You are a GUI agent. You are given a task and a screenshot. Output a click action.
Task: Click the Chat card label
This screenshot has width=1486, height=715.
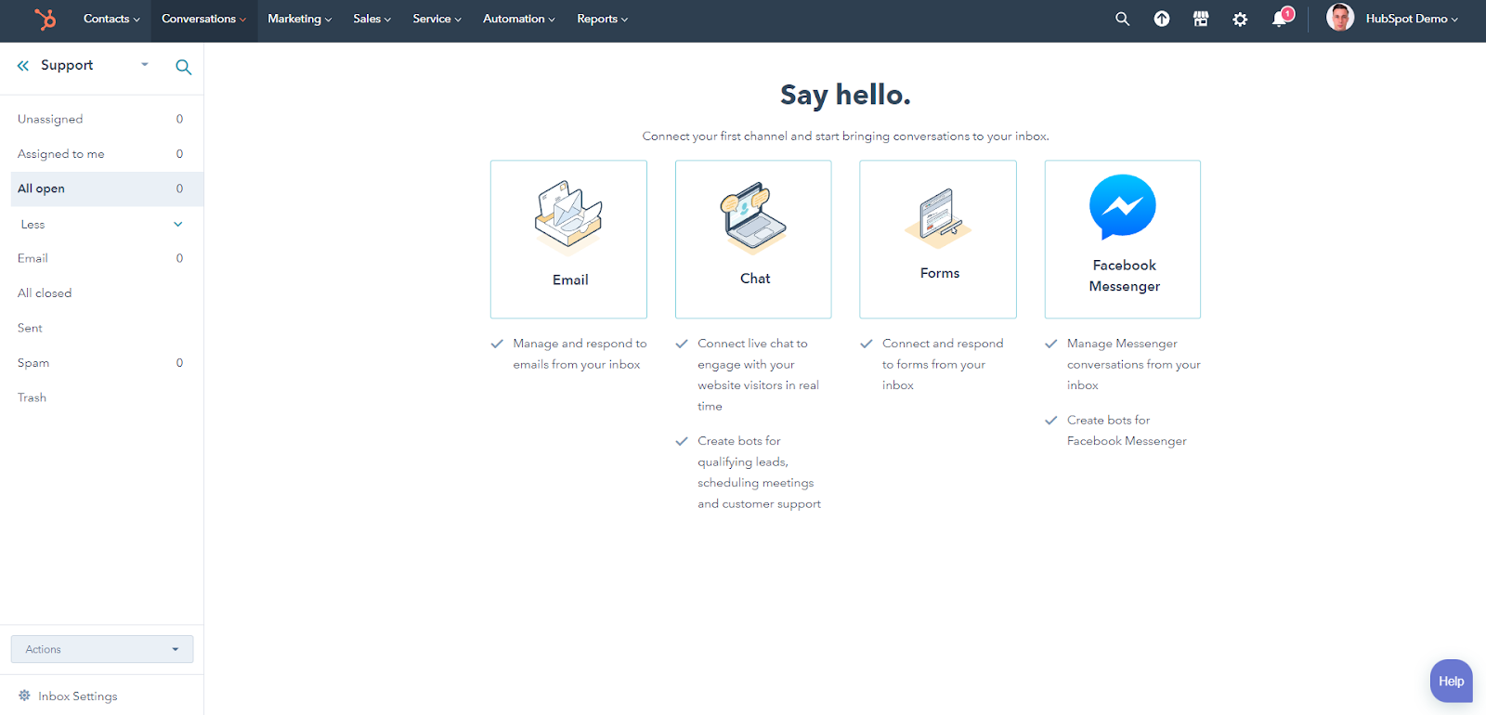pyautogui.click(x=755, y=279)
